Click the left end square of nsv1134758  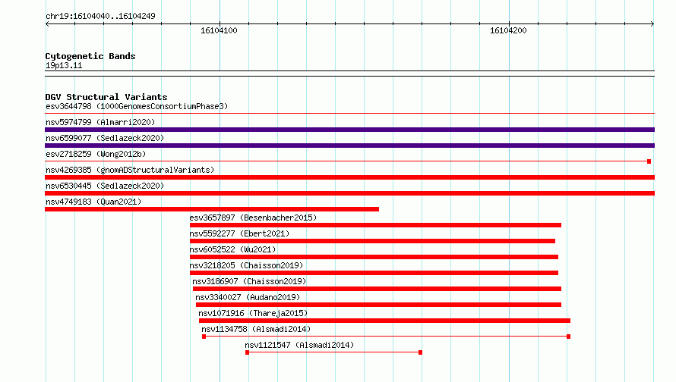(204, 337)
